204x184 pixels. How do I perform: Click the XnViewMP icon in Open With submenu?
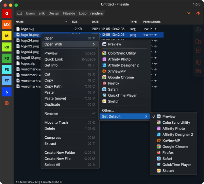(104, 71)
